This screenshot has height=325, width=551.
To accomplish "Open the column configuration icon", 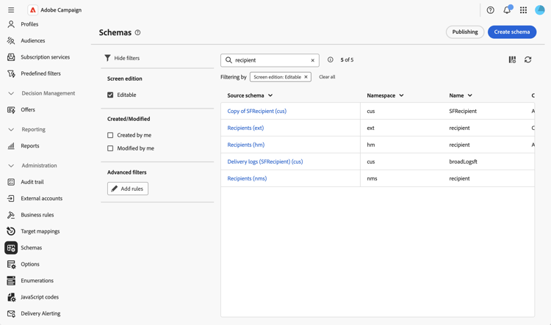I will (512, 60).
